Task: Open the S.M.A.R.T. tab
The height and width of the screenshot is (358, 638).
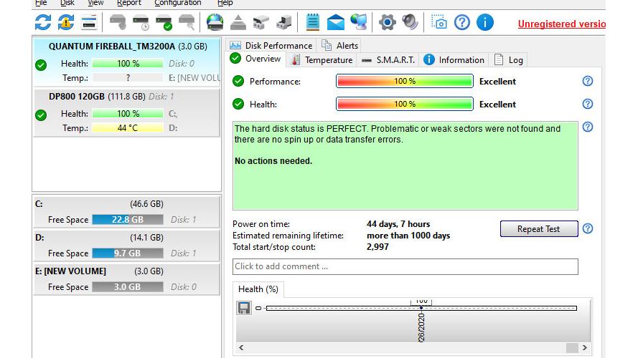Action: (x=388, y=60)
